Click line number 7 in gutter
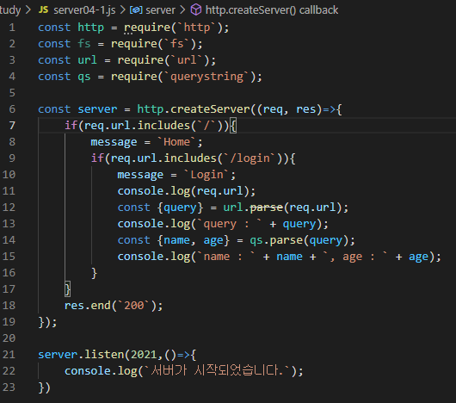This screenshot has width=456, height=403. (x=12, y=126)
